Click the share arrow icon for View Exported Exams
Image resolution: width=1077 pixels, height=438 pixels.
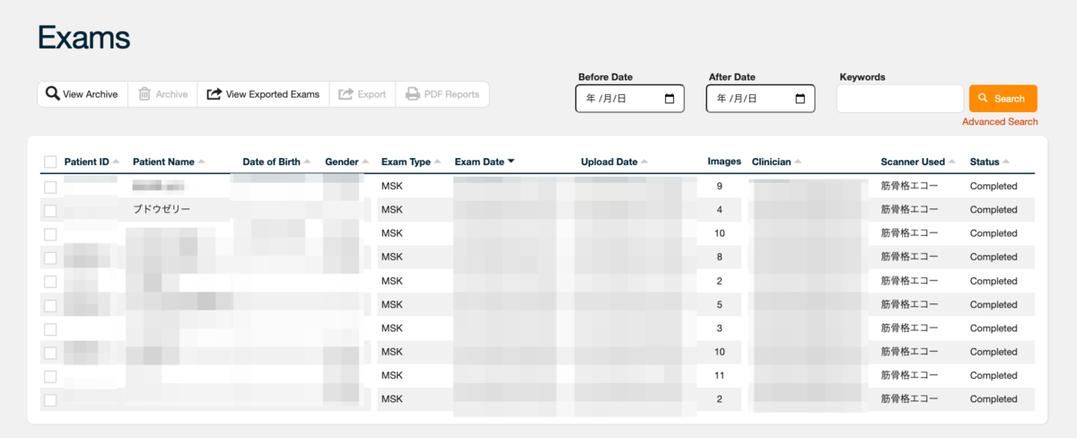pos(214,93)
